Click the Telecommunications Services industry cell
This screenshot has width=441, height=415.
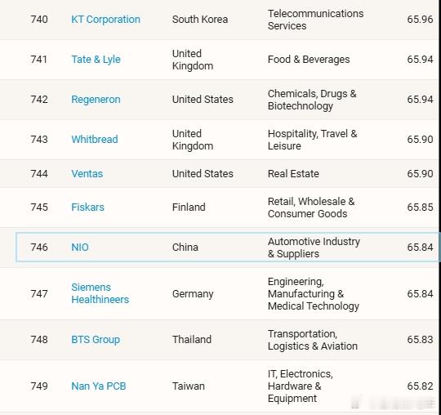click(x=315, y=20)
